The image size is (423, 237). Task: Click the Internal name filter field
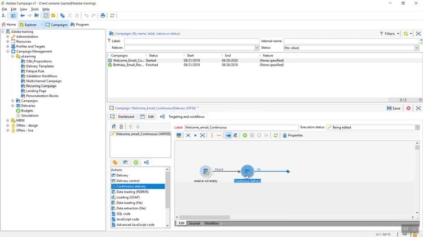[x=351, y=41]
